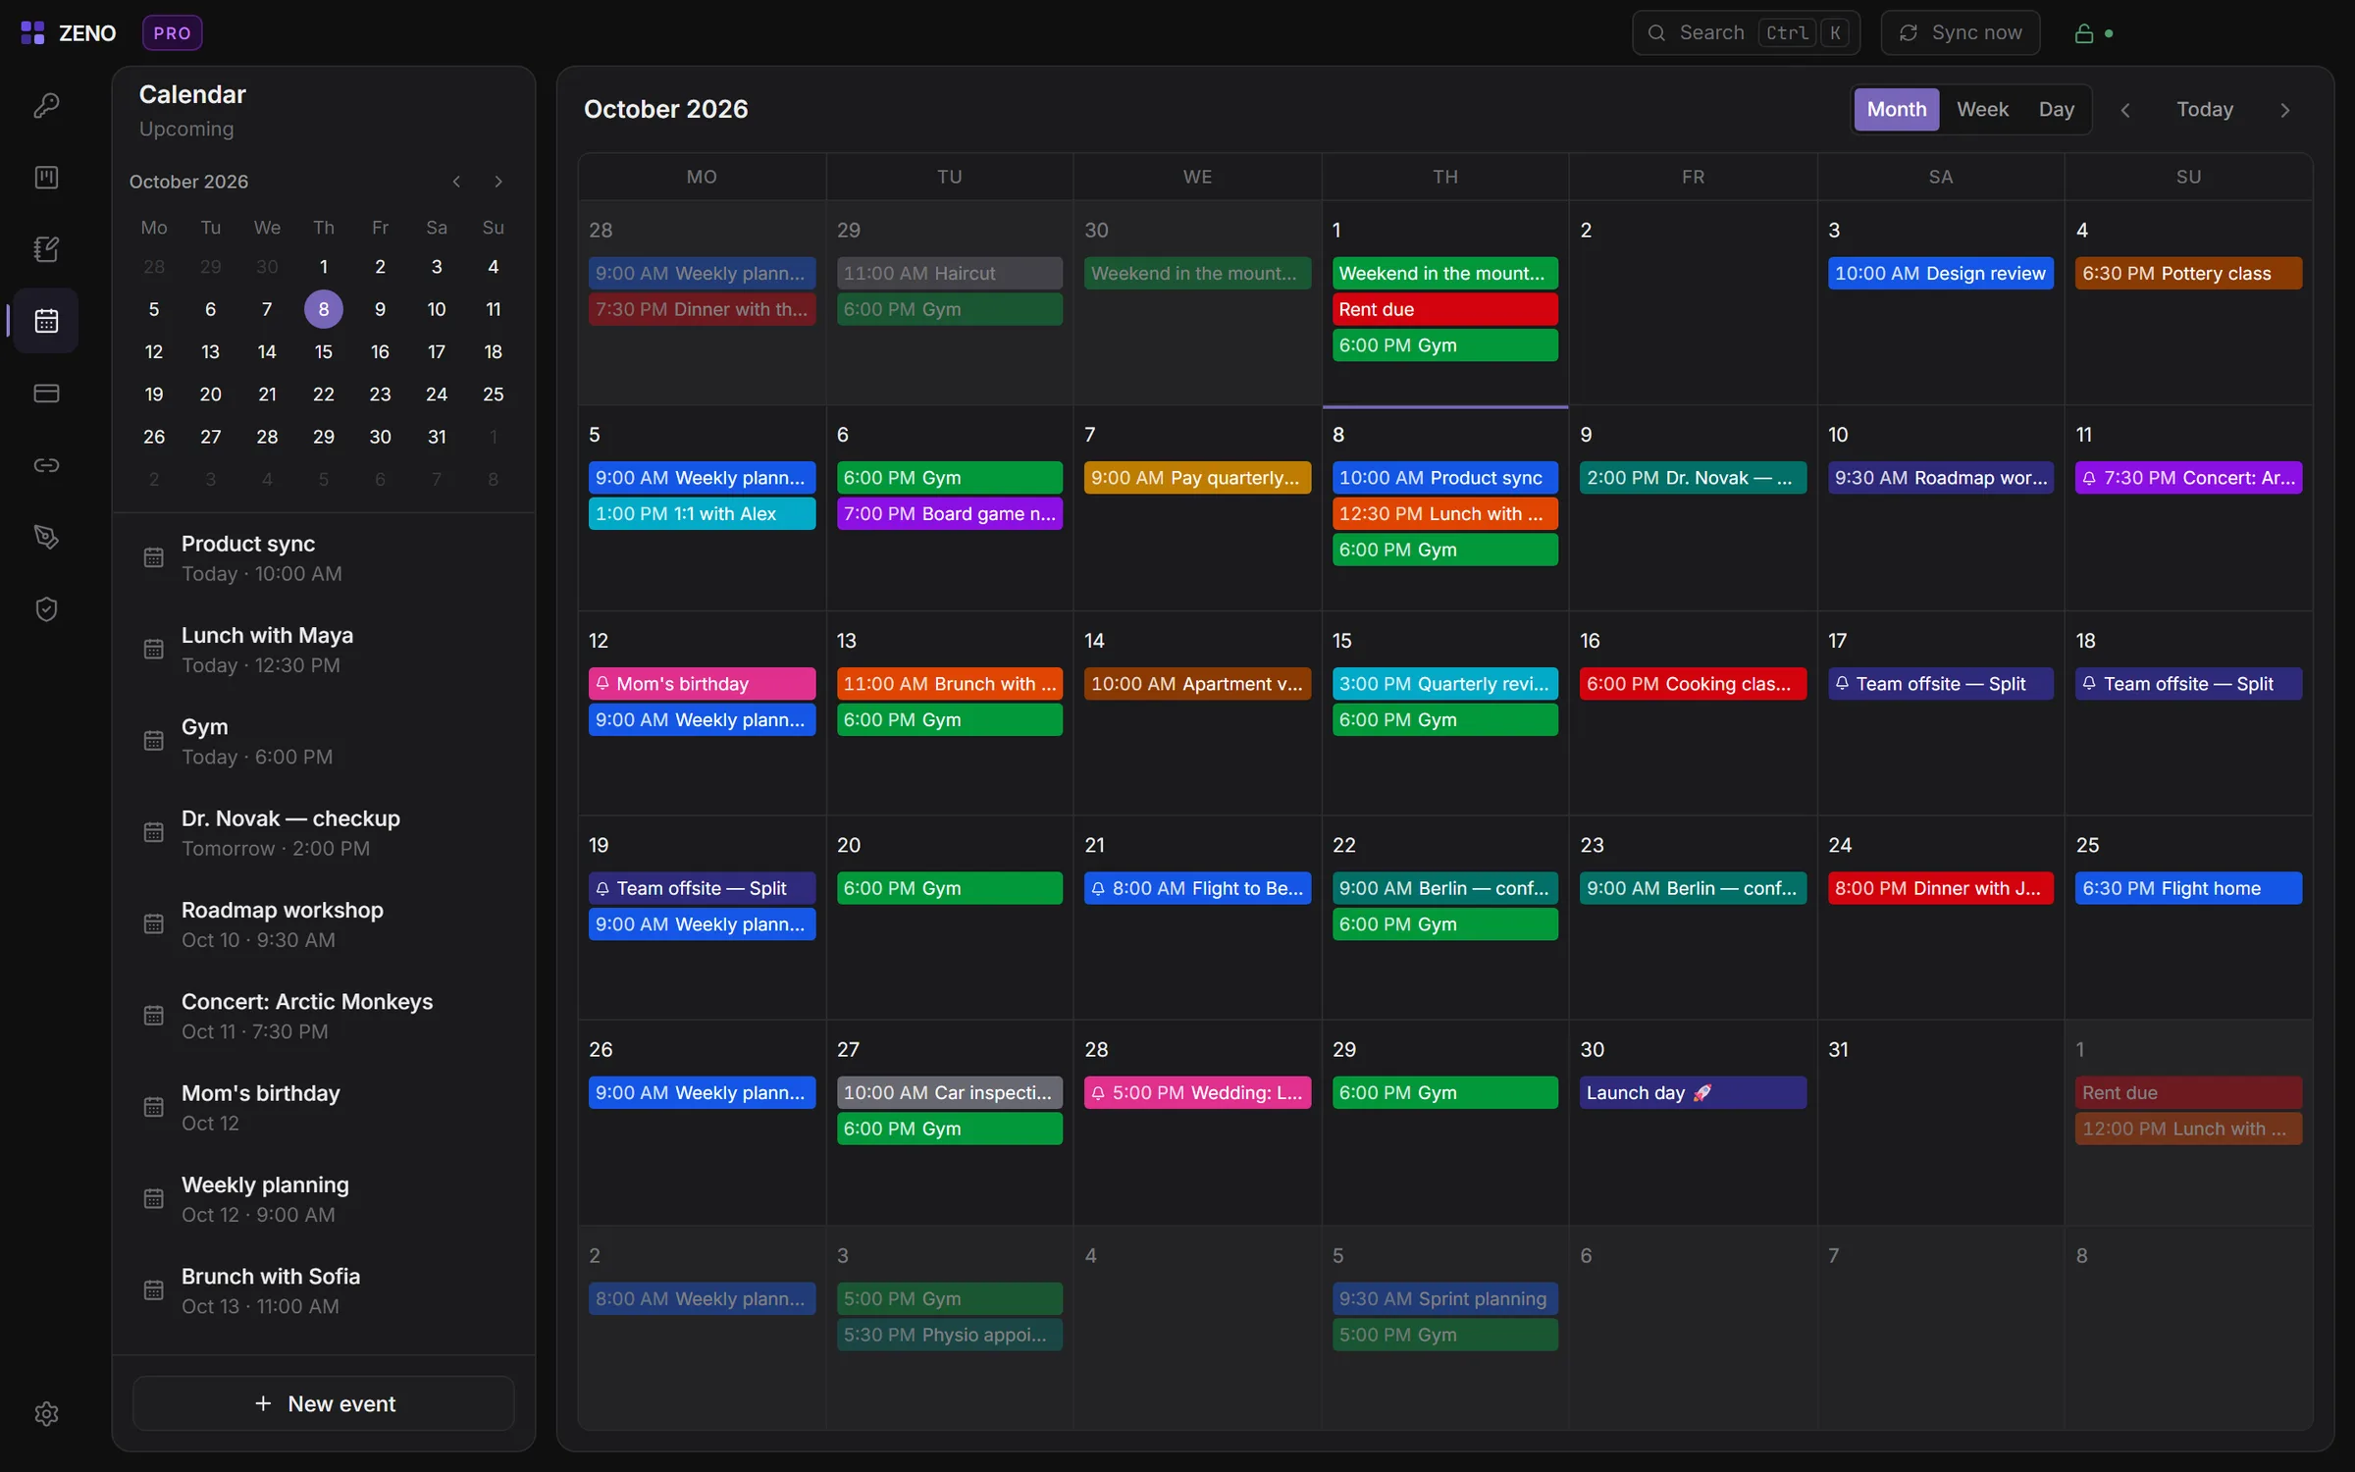This screenshot has width=2355, height=1472.
Task: Open the key (passwords) sidebar icon
Action: [46, 105]
